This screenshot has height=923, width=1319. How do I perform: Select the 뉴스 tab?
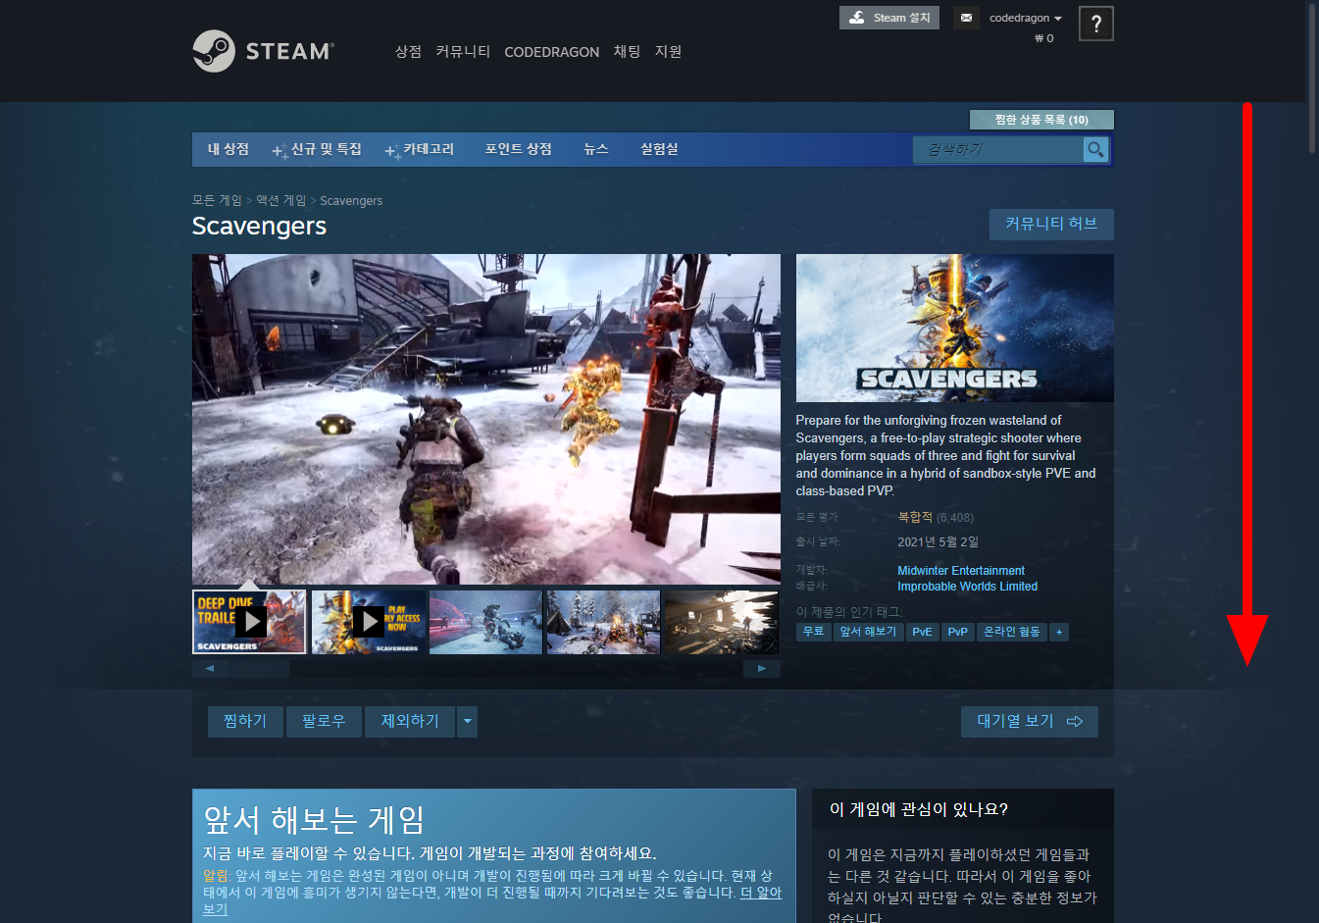pyautogui.click(x=596, y=149)
